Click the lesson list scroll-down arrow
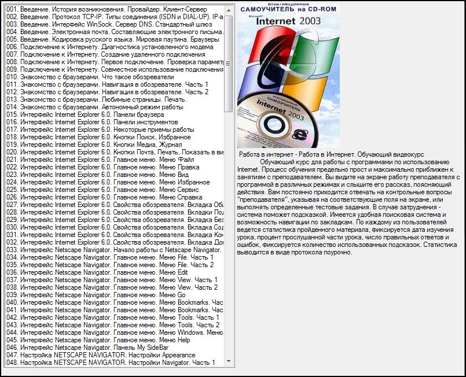The height and width of the screenshot is (377, 466). (229, 361)
